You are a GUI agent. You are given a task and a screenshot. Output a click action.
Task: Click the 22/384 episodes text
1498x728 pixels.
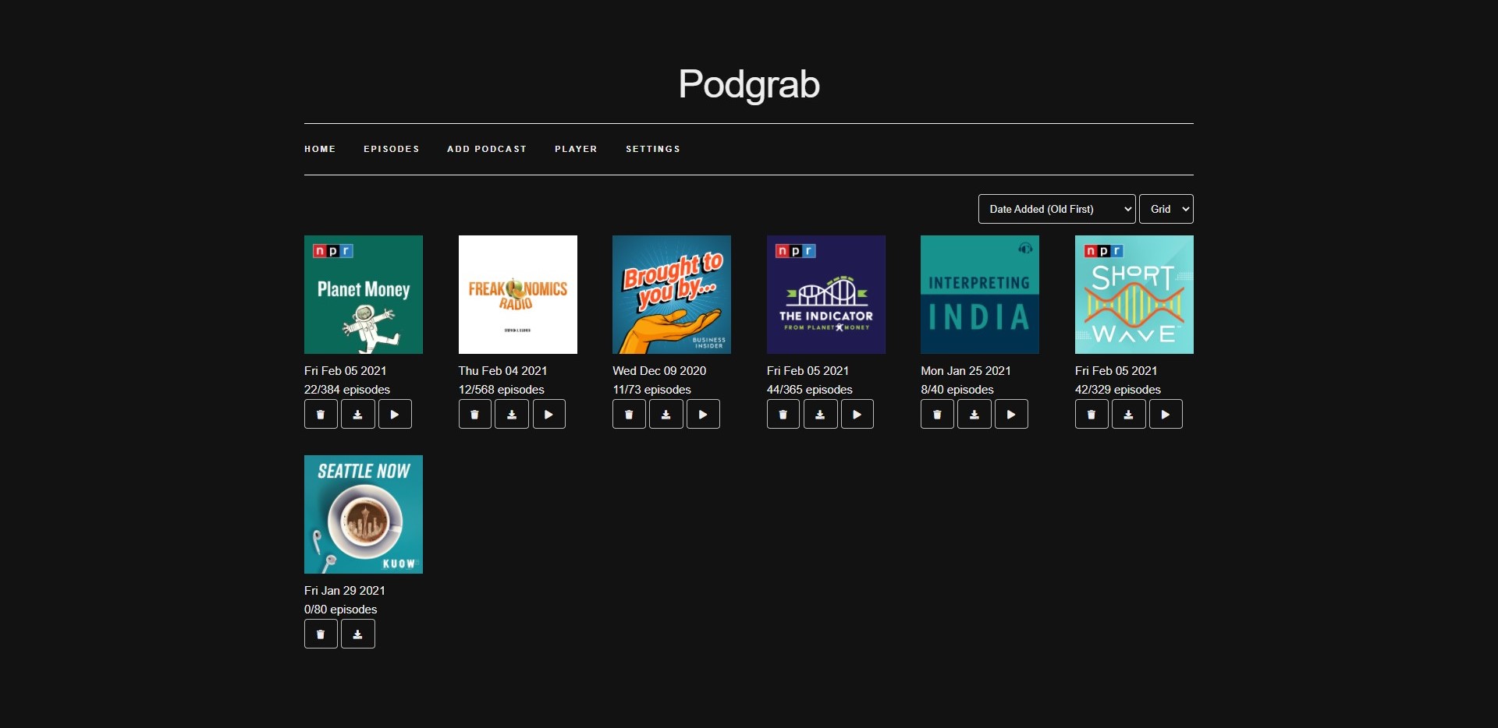(347, 390)
